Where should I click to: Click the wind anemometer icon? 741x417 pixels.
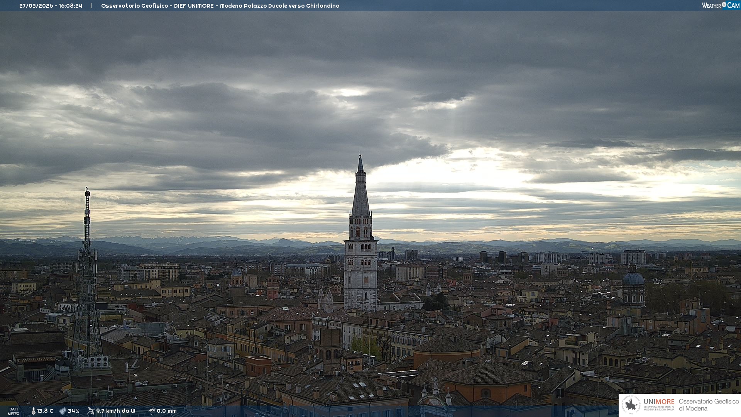[91, 411]
